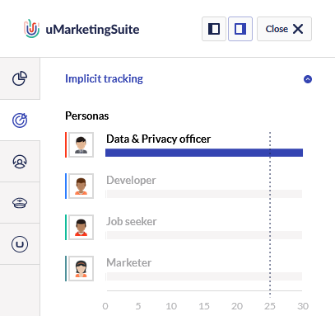Open the analytics pie chart tab
The width and height of the screenshot is (335, 316).
[x=20, y=78]
